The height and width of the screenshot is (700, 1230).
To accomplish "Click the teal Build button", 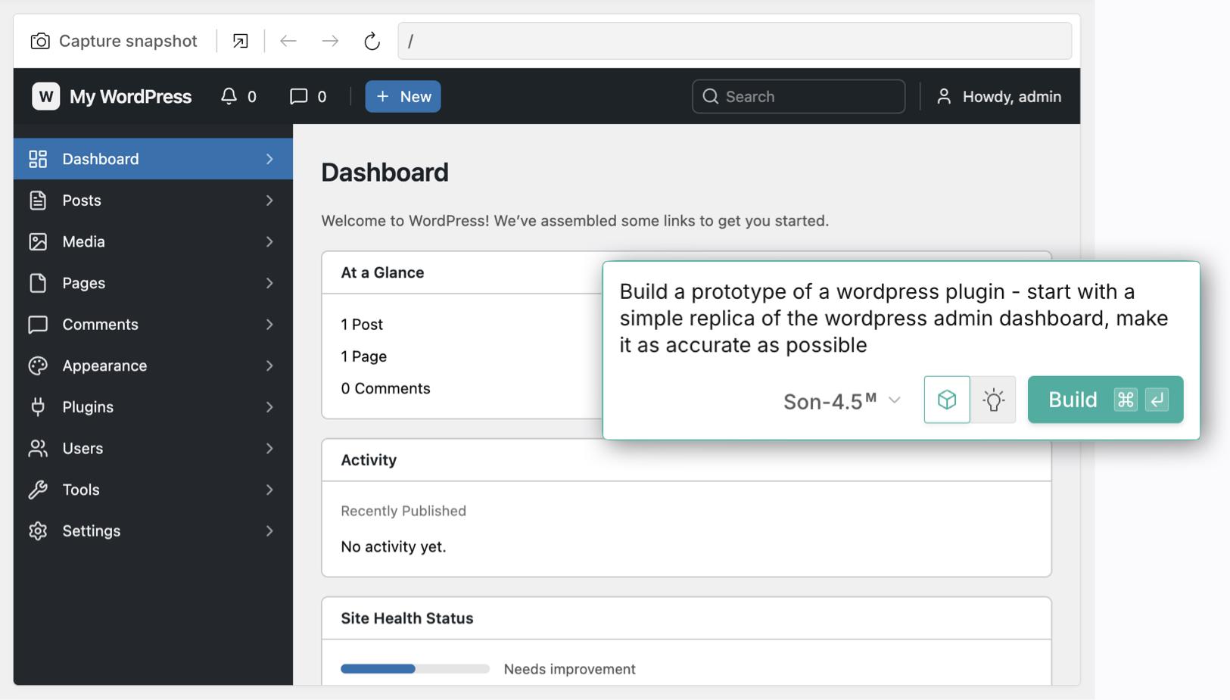I will pyautogui.click(x=1105, y=400).
